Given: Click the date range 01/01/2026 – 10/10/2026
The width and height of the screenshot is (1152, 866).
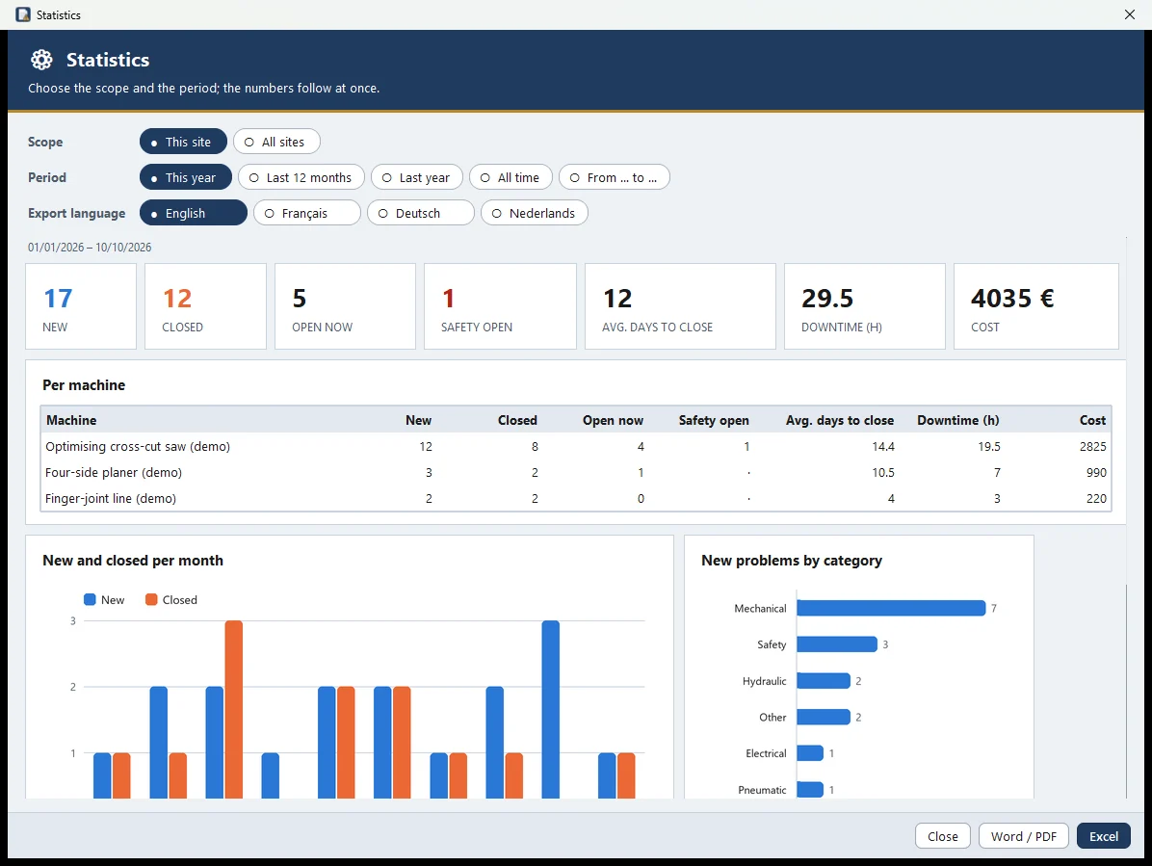Looking at the screenshot, I should pos(90,248).
